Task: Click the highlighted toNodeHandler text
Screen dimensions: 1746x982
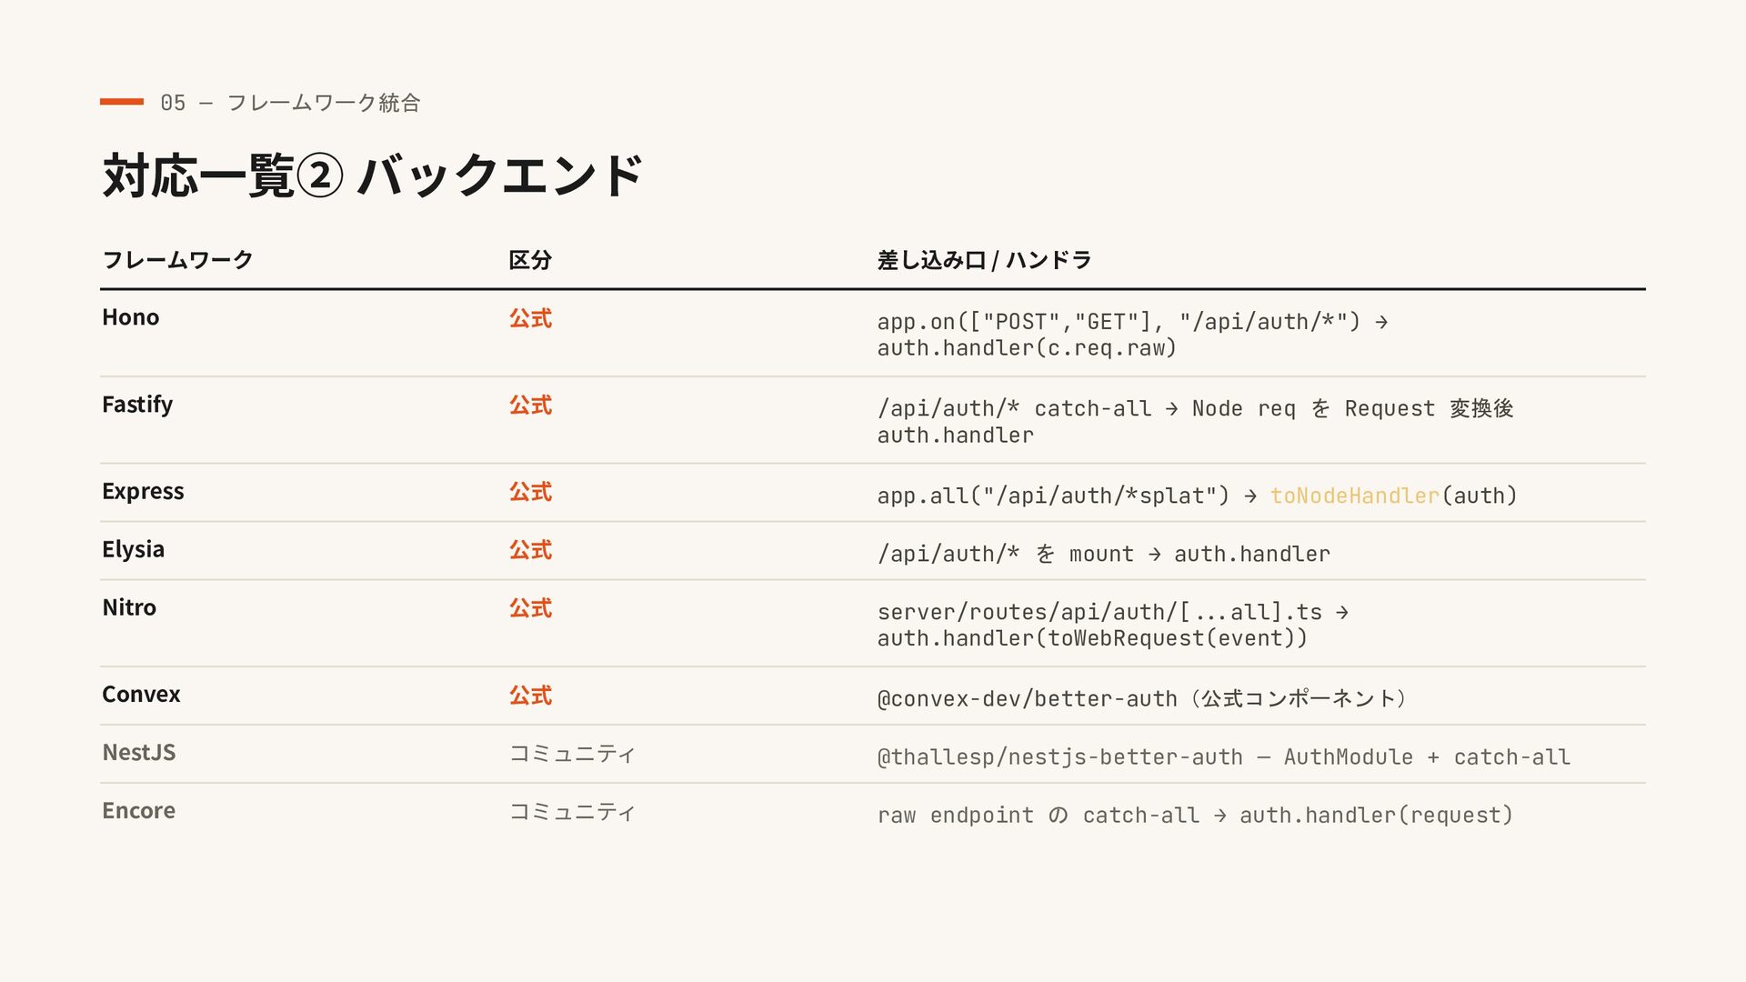Action: point(1354,496)
